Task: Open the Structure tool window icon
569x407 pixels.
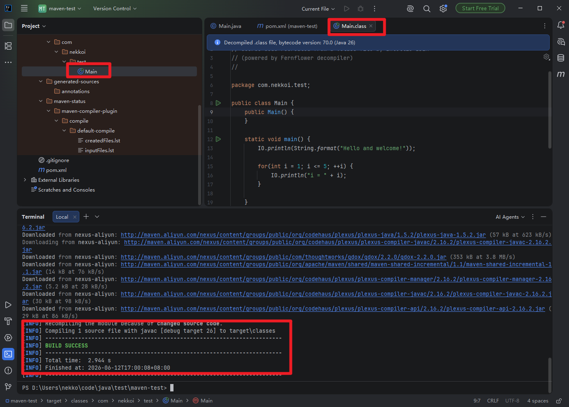Action: (x=8, y=46)
